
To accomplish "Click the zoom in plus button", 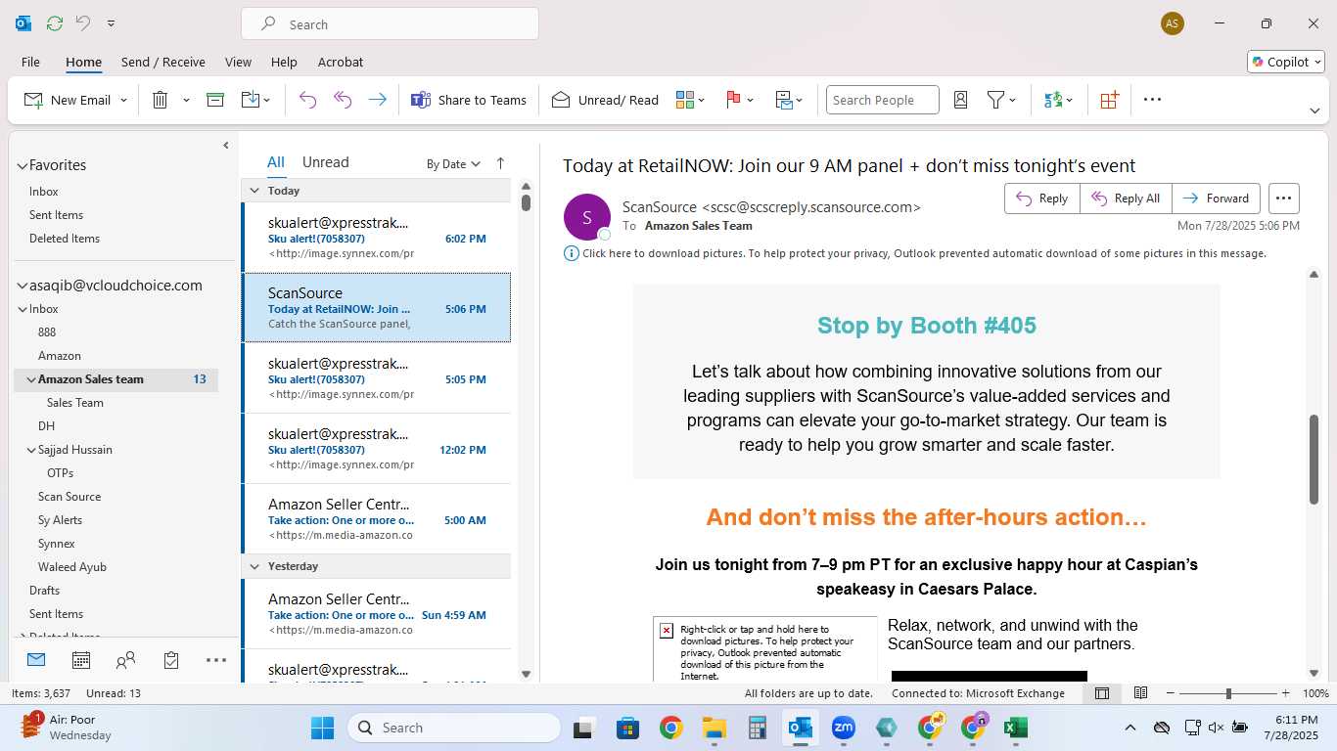I will (x=1286, y=693).
